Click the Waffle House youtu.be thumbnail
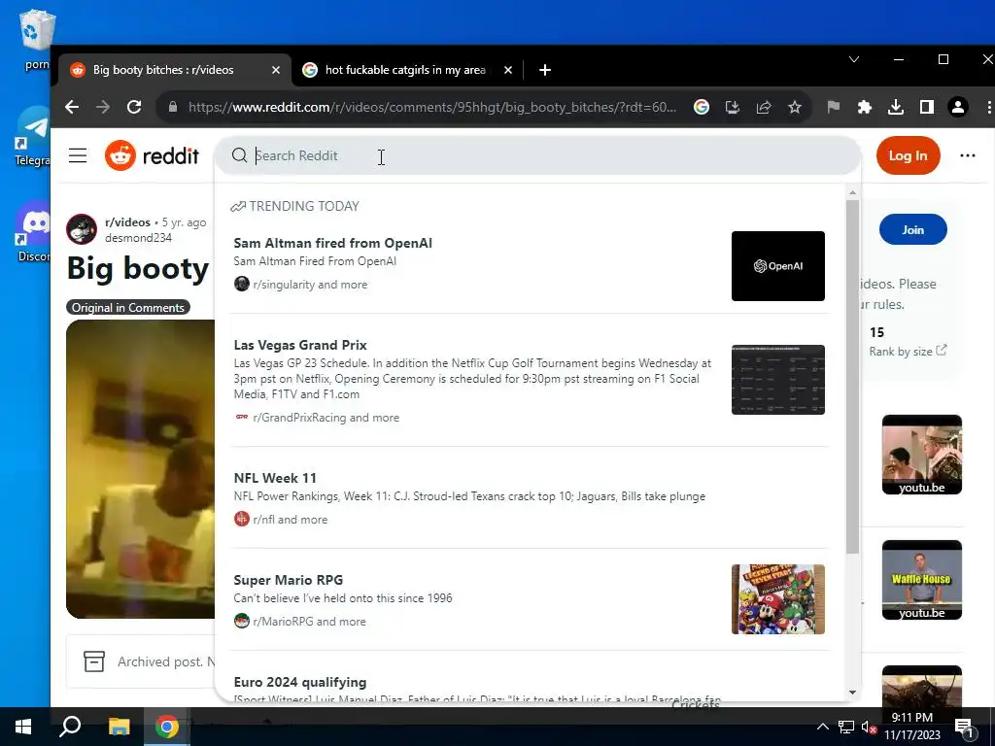The width and height of the screenshot is (995, 746). point(921,579)
